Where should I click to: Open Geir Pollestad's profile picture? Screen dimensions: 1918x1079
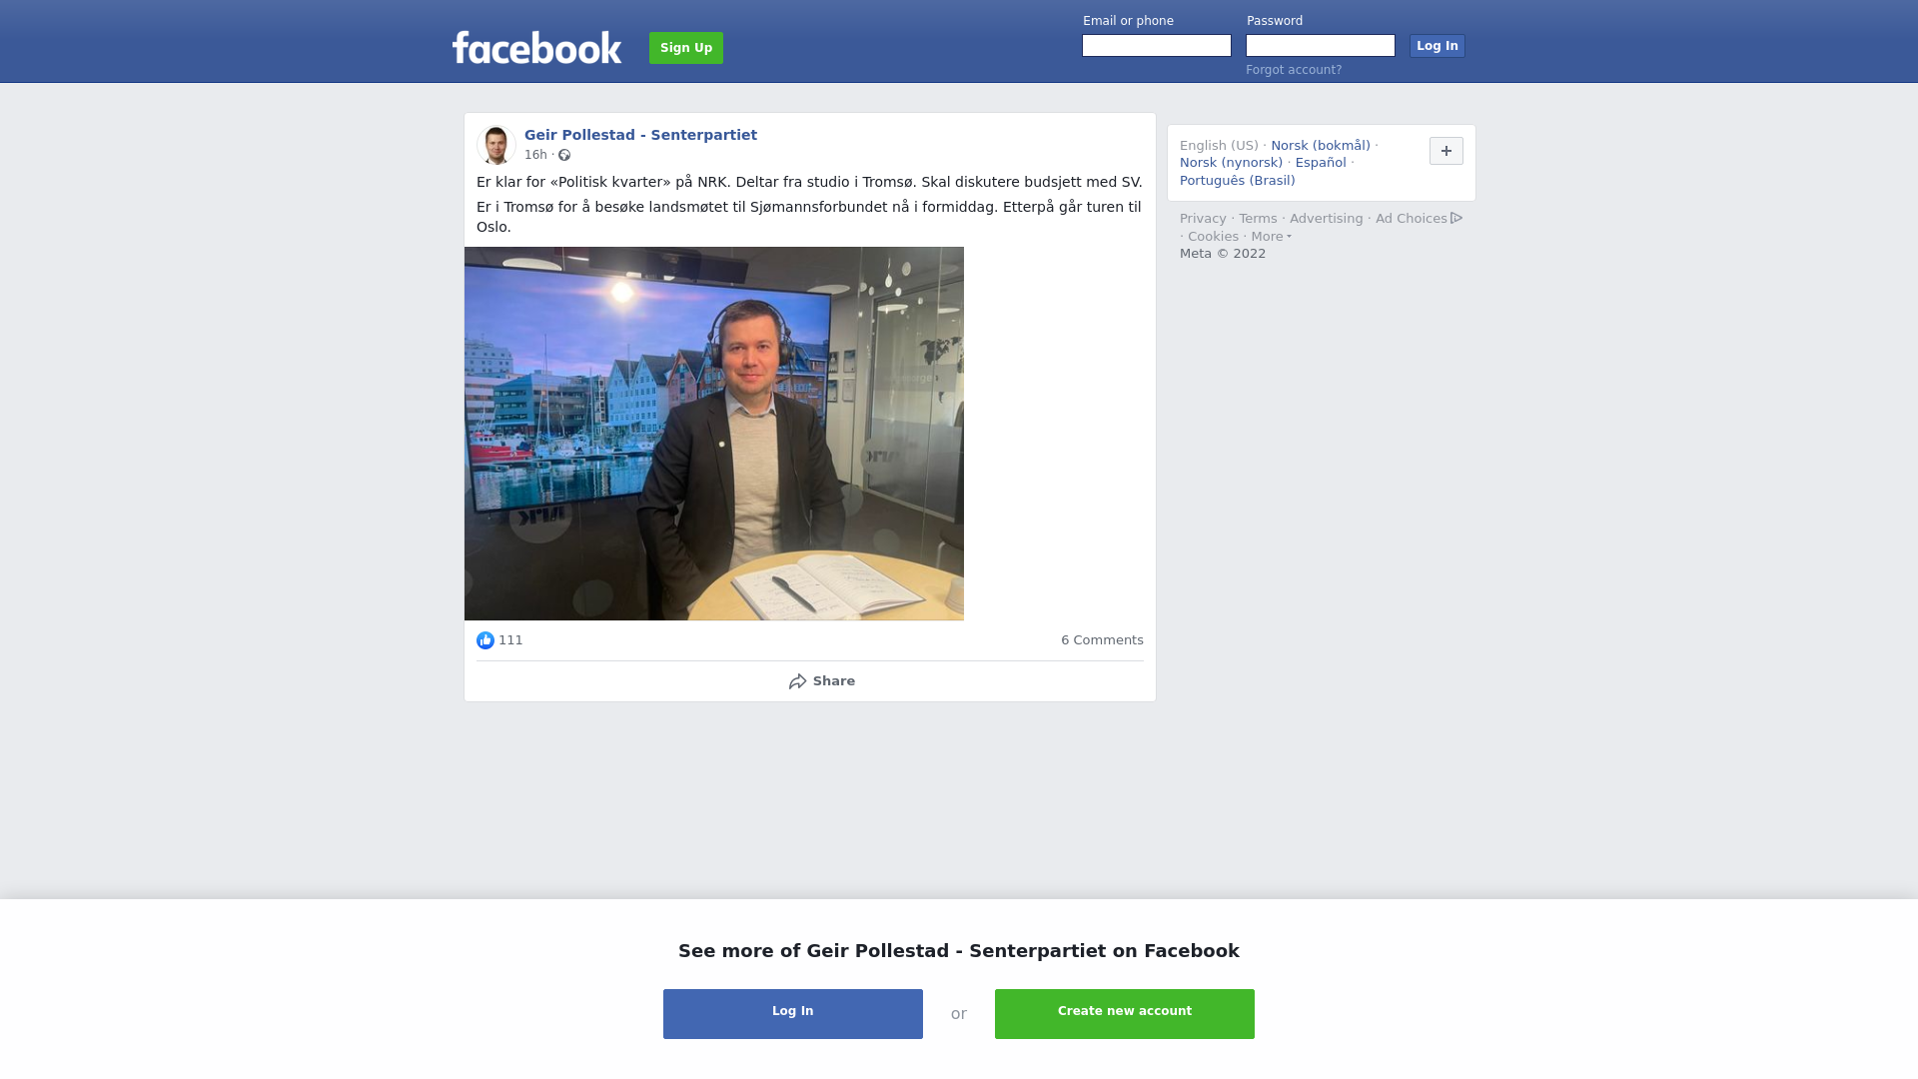pyautogui.click(x=495, y=145)
